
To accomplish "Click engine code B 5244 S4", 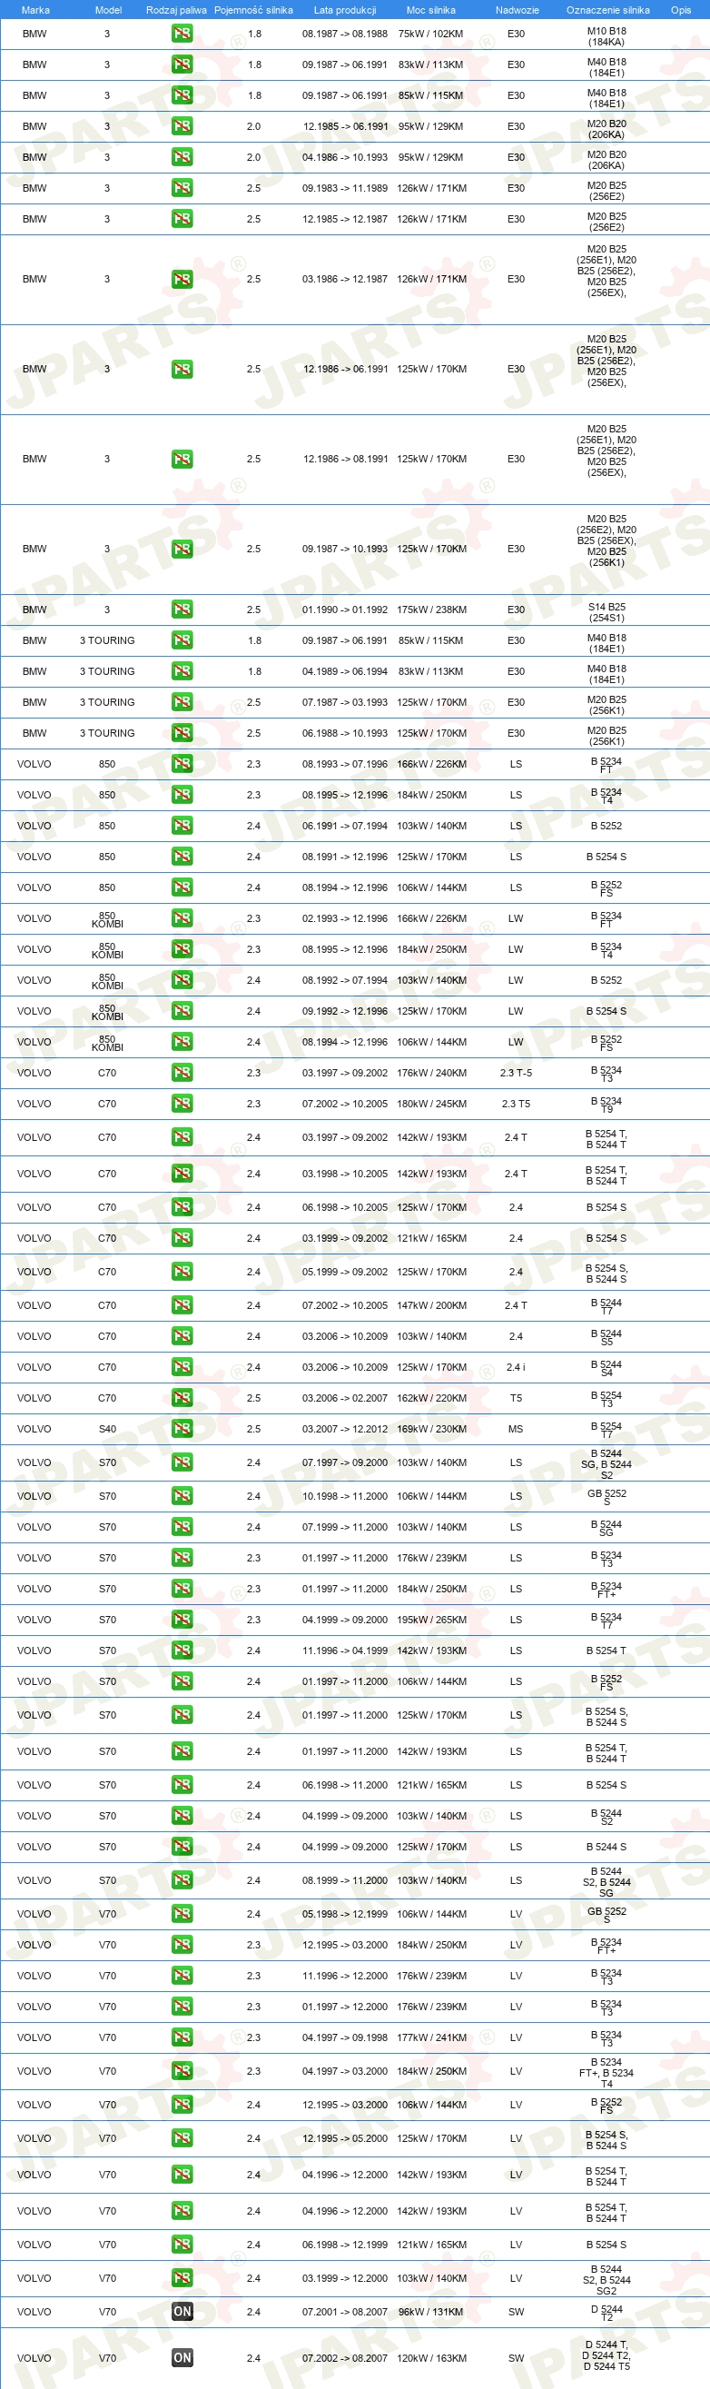I will pos(606,1368).
